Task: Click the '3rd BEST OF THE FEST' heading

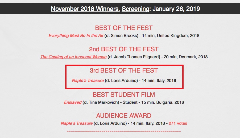Action: 124,70
